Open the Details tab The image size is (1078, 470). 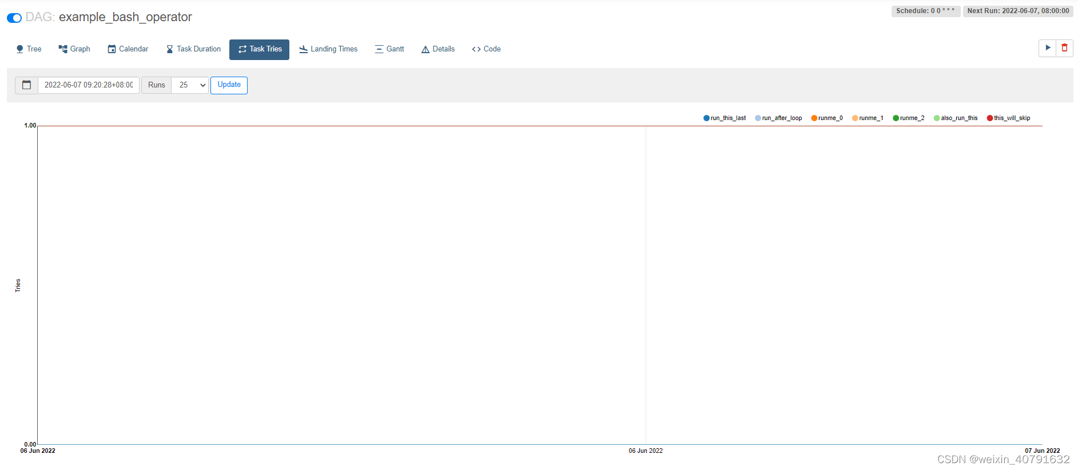pyautogui.click(x=438, y=49)
